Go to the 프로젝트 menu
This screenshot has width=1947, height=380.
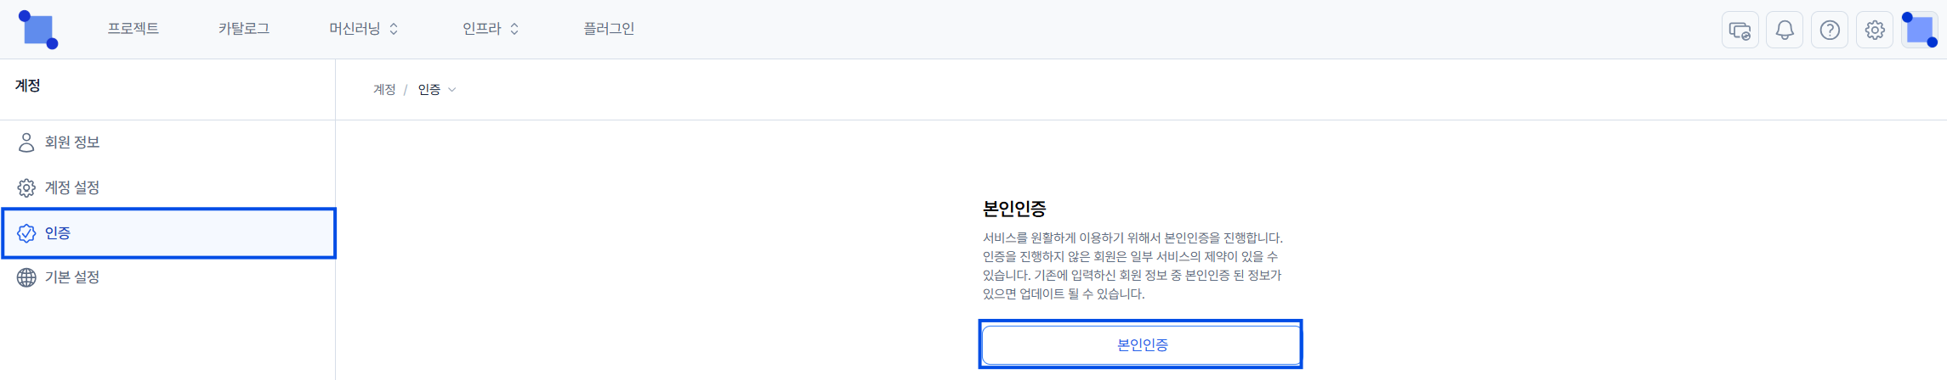pos(133,29)
